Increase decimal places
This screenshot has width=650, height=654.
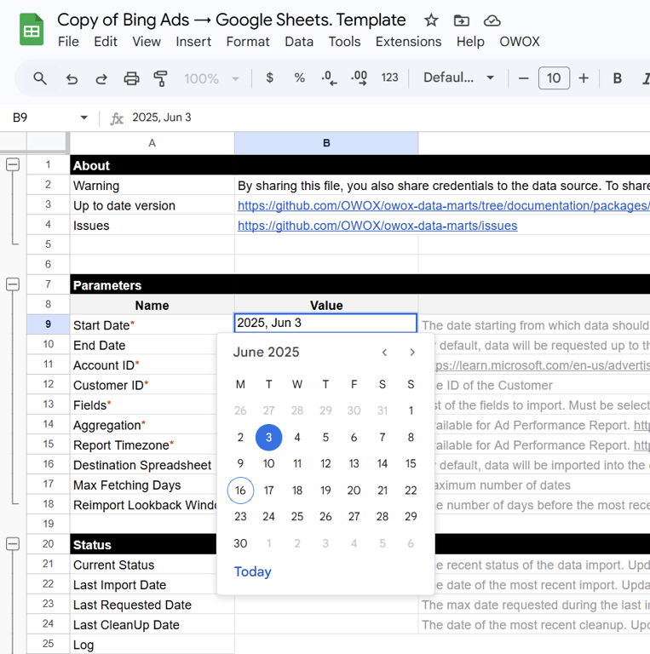point(360,77)
